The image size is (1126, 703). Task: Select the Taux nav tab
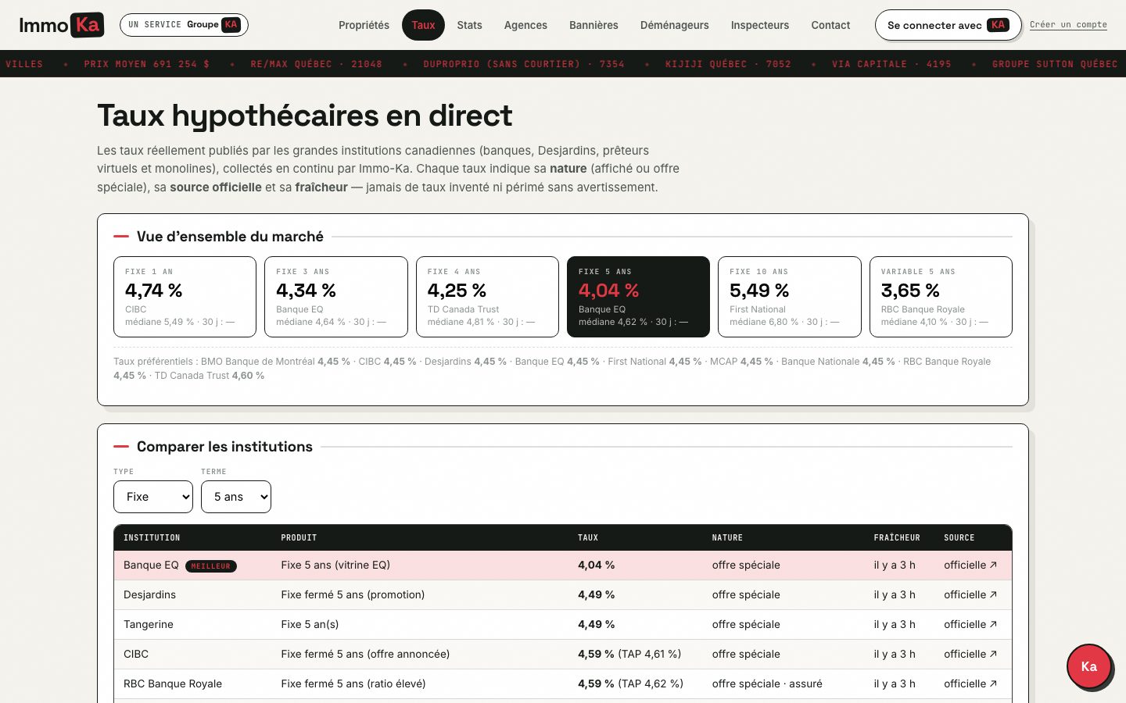423,25
